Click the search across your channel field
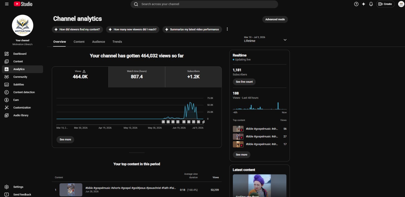 coord(204,4)
